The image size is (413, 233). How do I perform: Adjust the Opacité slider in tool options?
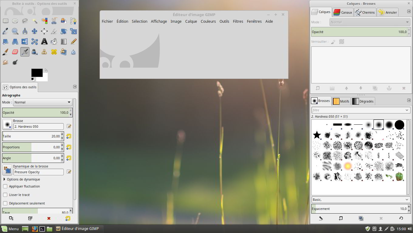[x=37, y=113]
